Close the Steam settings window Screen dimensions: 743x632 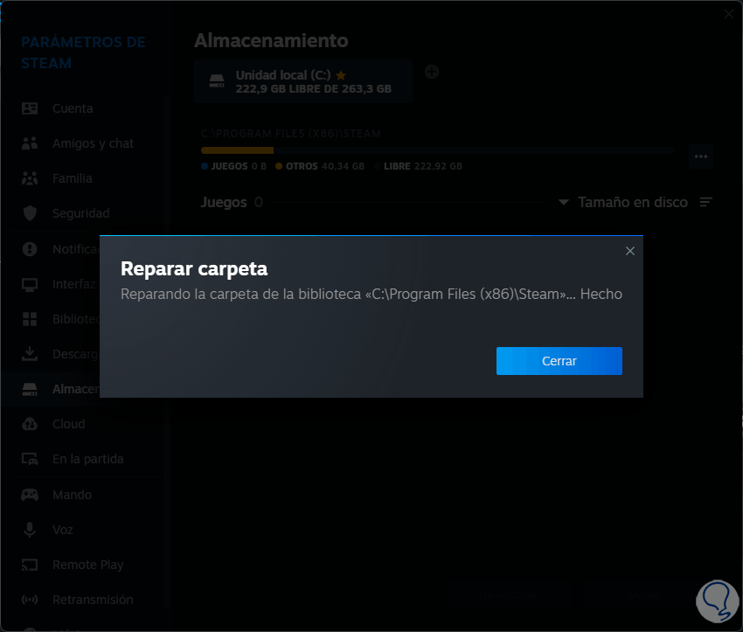[x=729, y=14]
